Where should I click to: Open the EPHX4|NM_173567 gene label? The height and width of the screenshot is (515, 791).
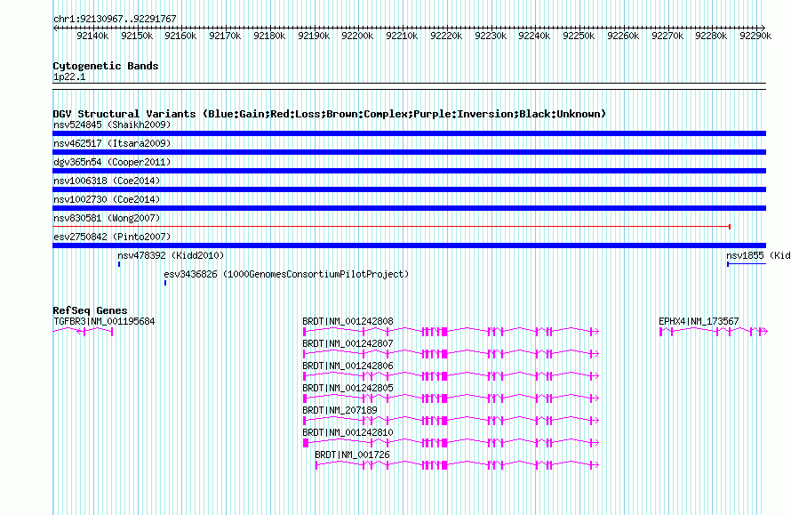pyautogui.click(x=699, y=322)
